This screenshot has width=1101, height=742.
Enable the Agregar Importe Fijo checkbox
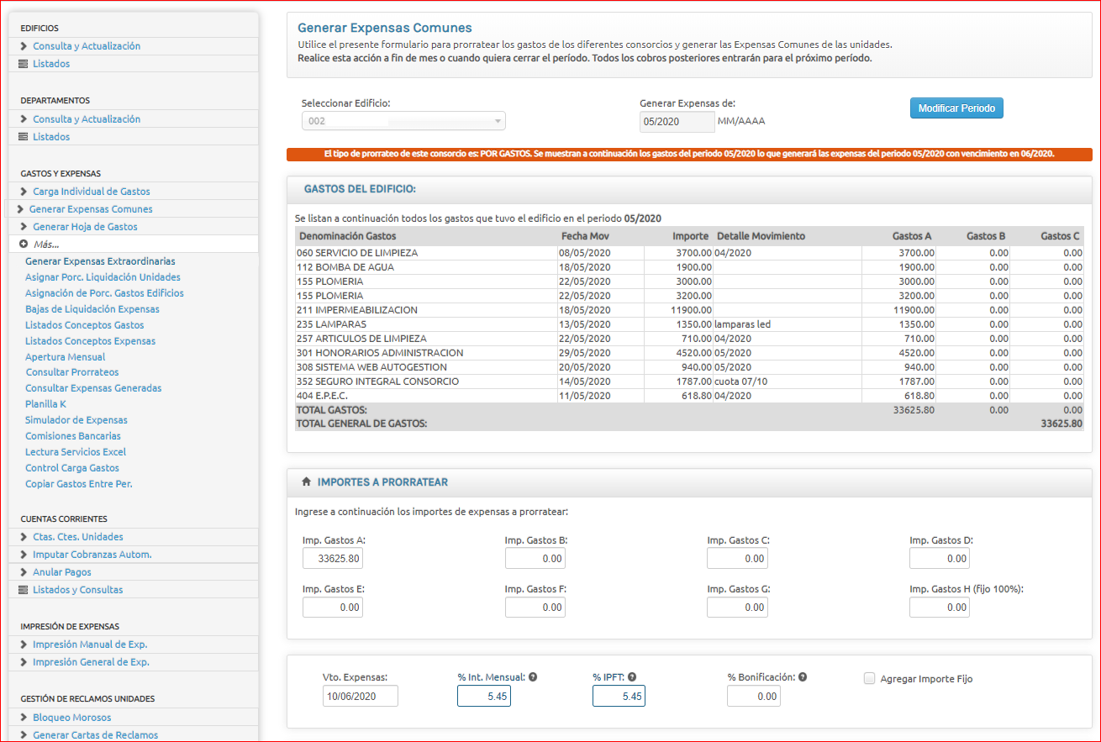(870, 678)
